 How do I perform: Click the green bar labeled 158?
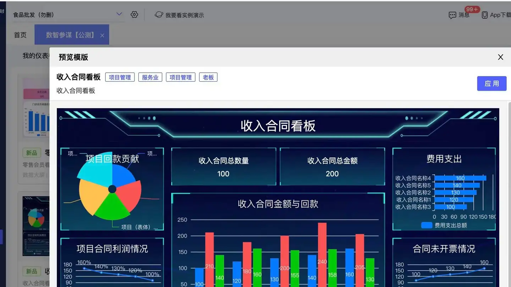pos(333,268)
